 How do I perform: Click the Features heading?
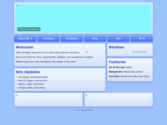pyautogui.click(x=117, y=62)
